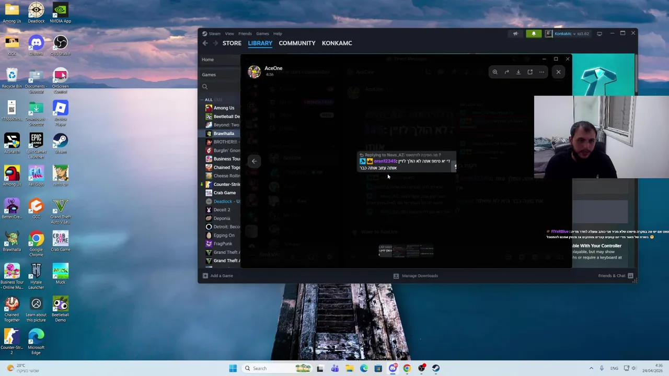Forward the image via arrow icon

(x=506, y=72)
